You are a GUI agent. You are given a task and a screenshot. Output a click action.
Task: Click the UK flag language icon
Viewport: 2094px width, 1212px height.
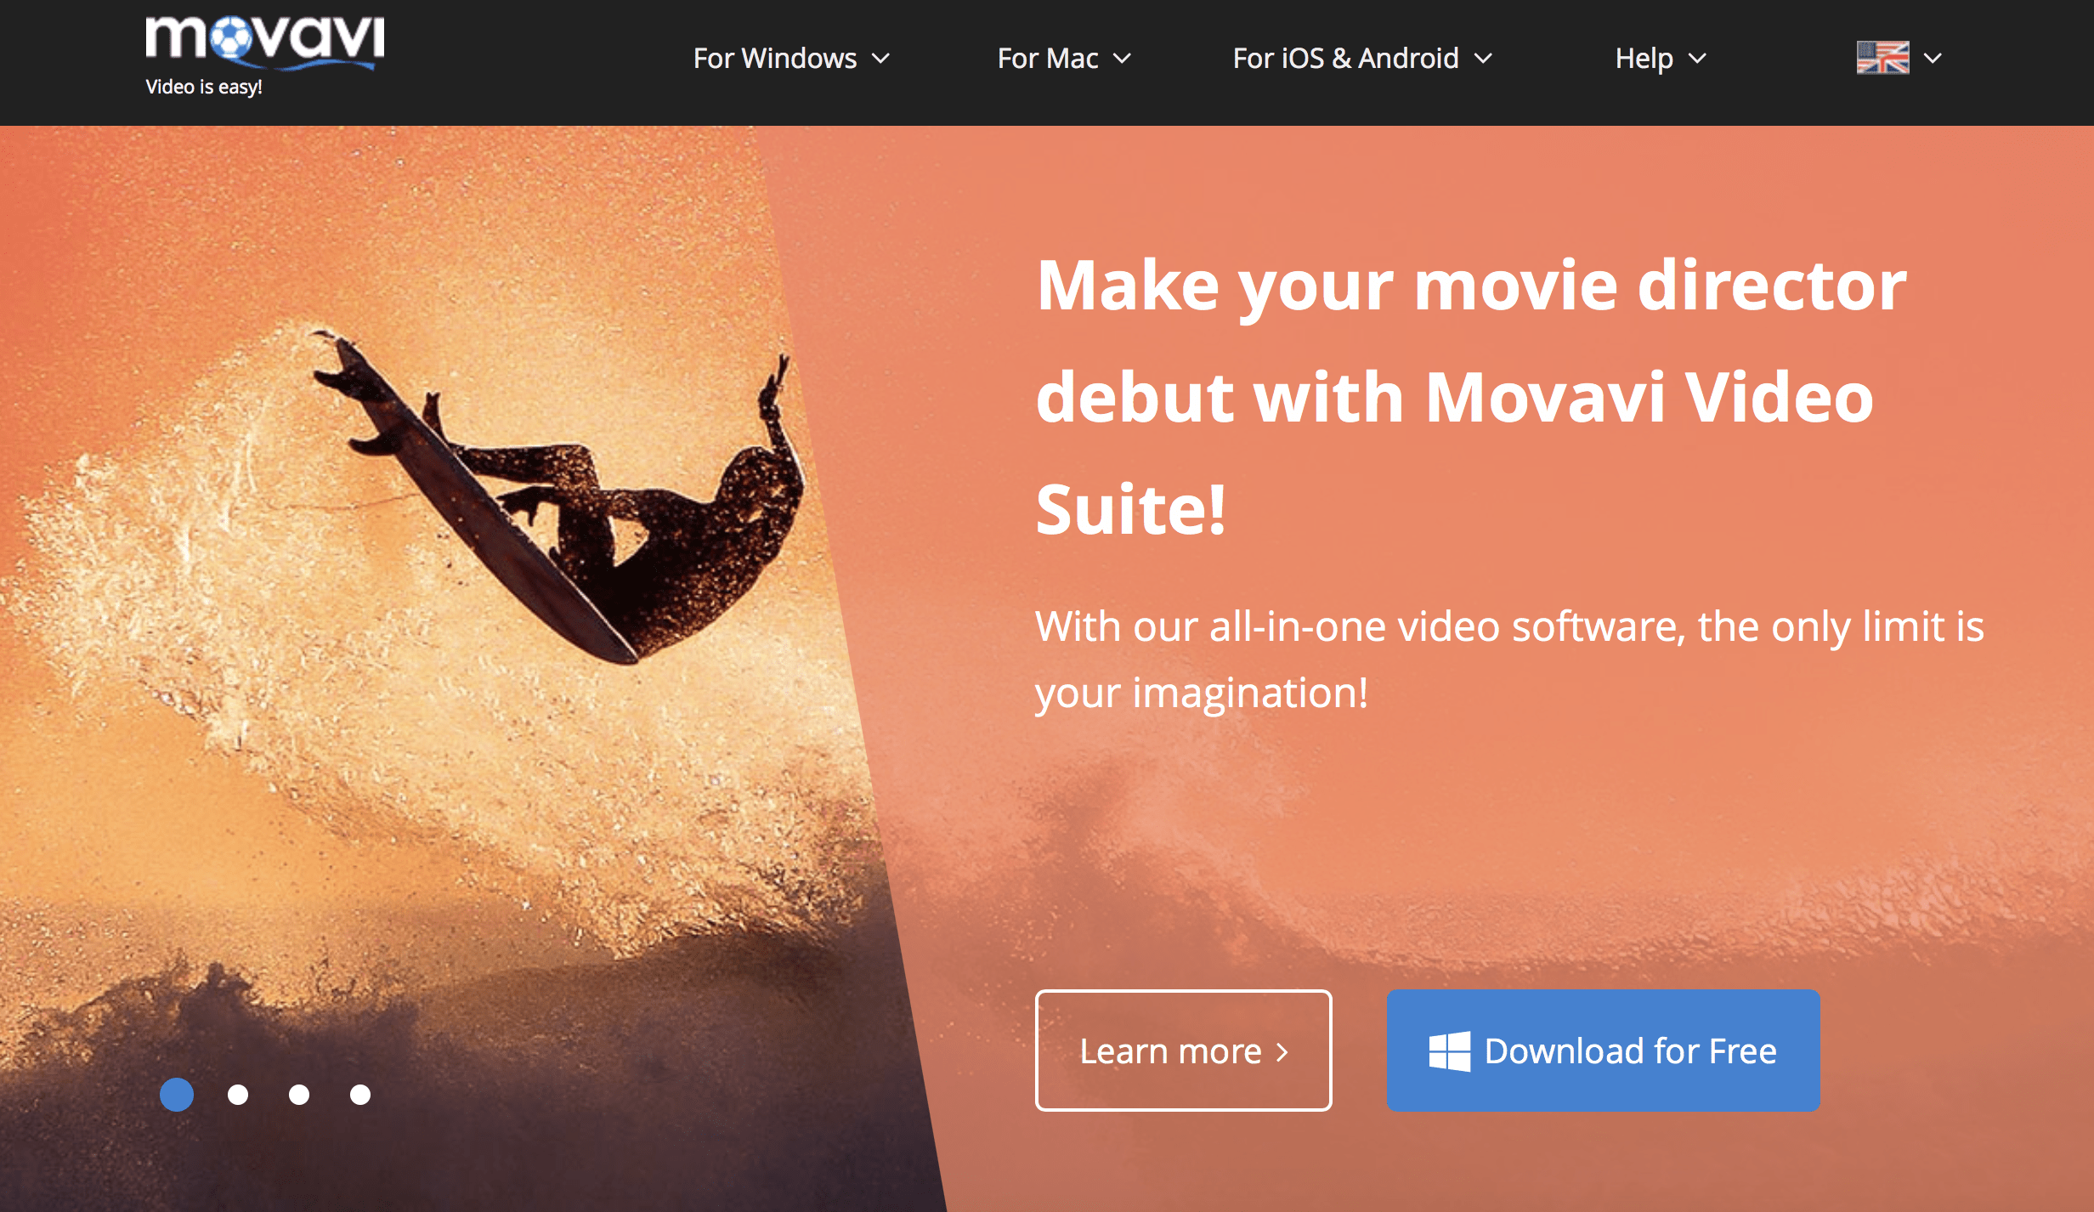point(1882,56)
